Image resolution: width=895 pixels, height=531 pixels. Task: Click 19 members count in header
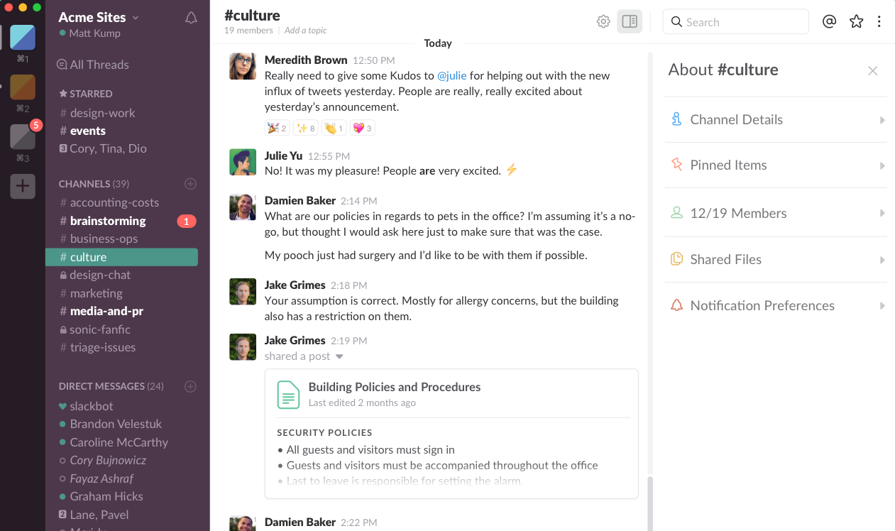[248, 31]
